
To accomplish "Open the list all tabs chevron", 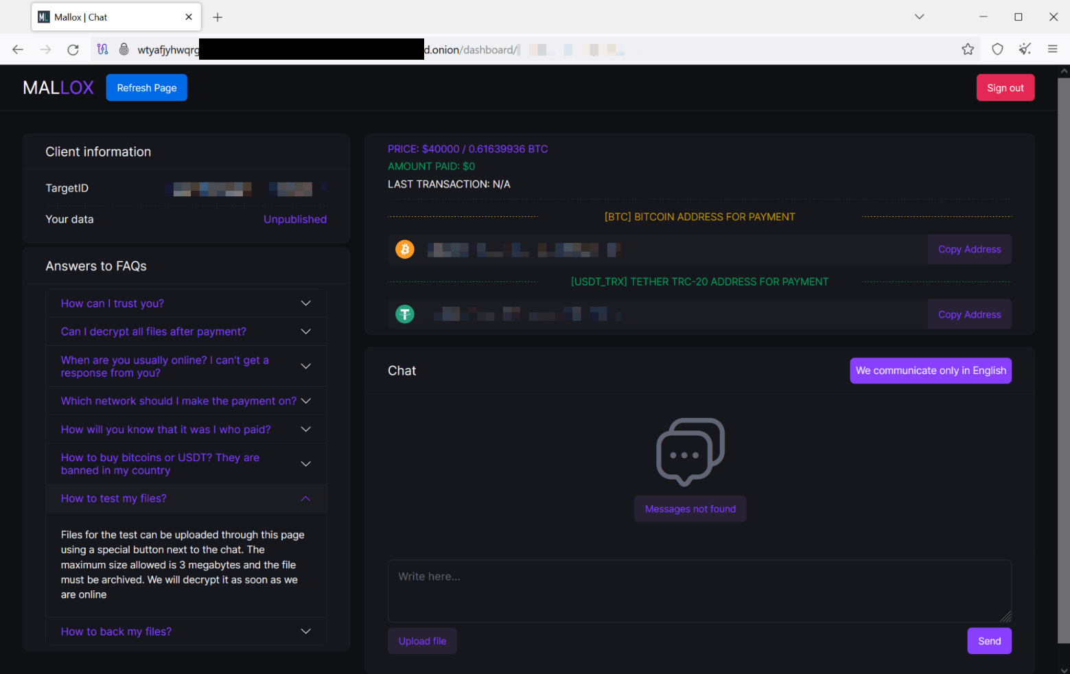I will tap(919, 17).
